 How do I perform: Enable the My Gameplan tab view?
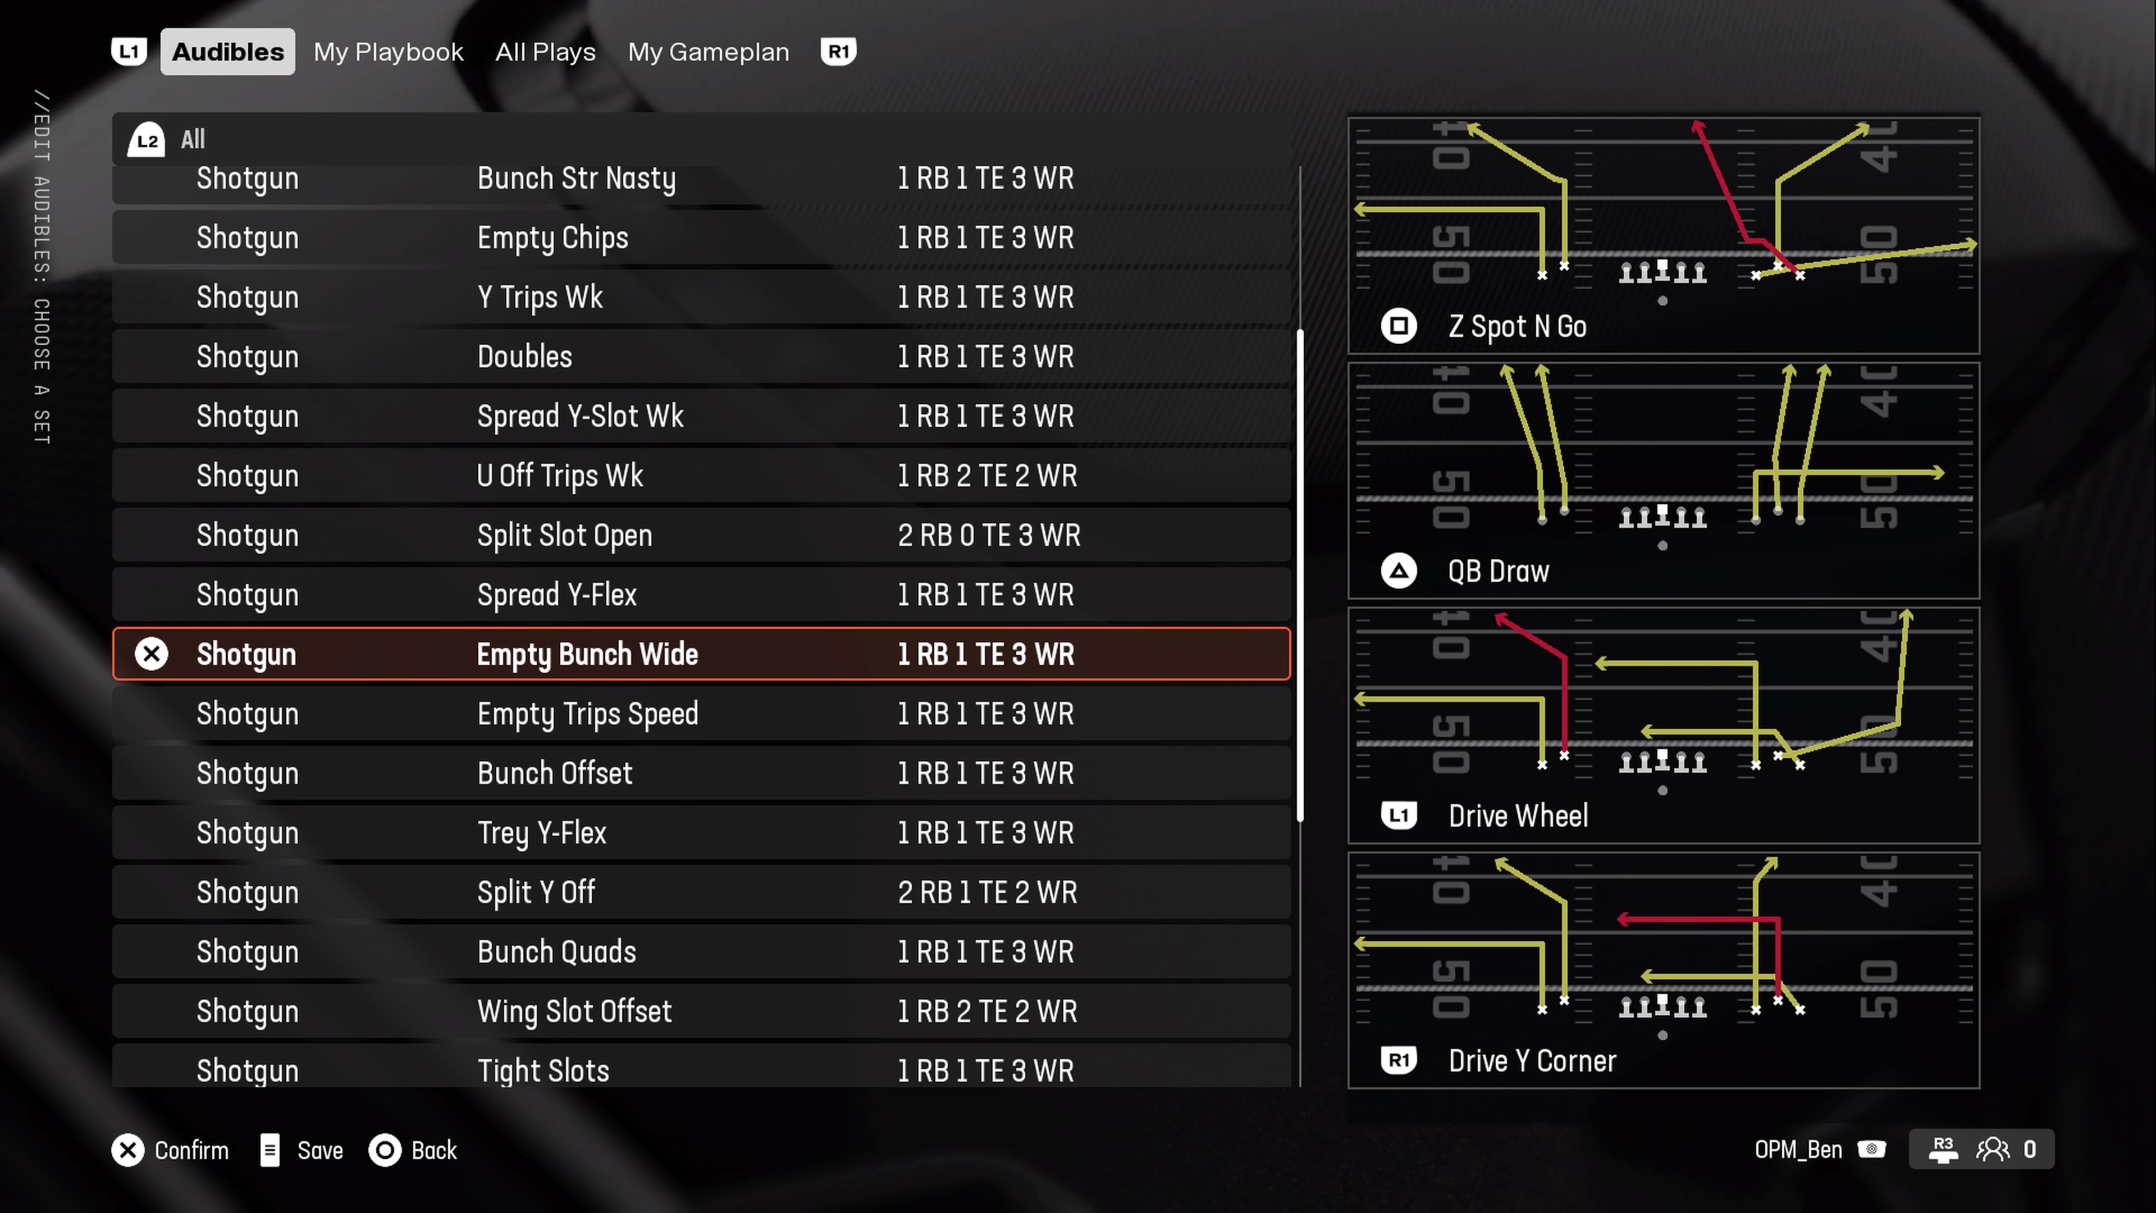(709, 51)
